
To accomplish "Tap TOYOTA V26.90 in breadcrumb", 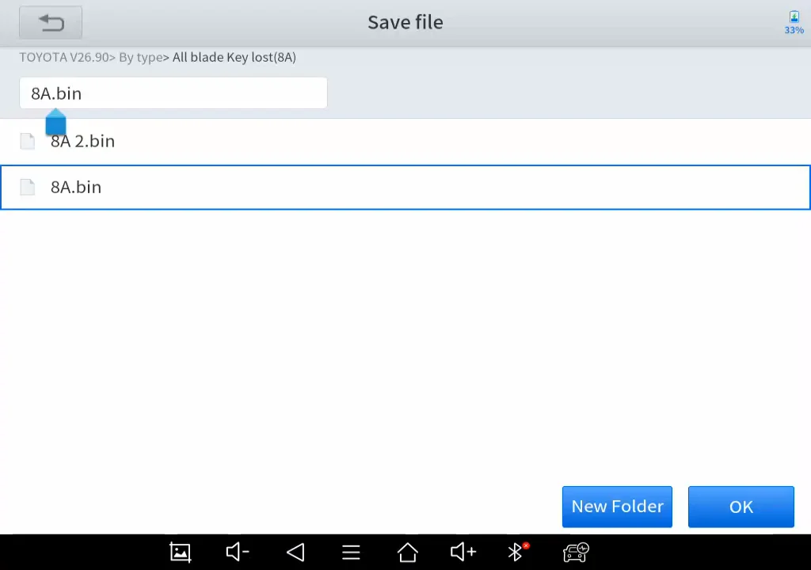I will click(64, 57).
